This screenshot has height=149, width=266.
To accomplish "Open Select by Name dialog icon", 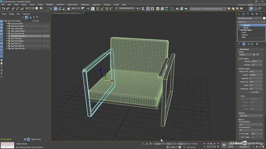I will (x=41, y=9).
